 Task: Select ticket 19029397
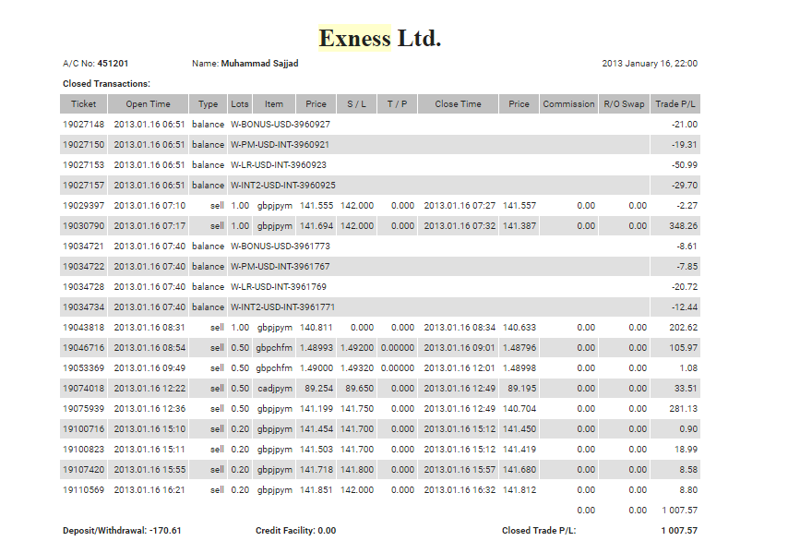(x=83, y=205)
